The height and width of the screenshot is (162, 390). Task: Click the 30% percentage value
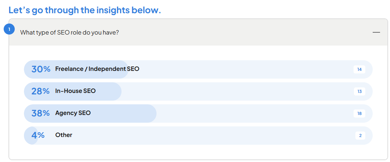41,69
